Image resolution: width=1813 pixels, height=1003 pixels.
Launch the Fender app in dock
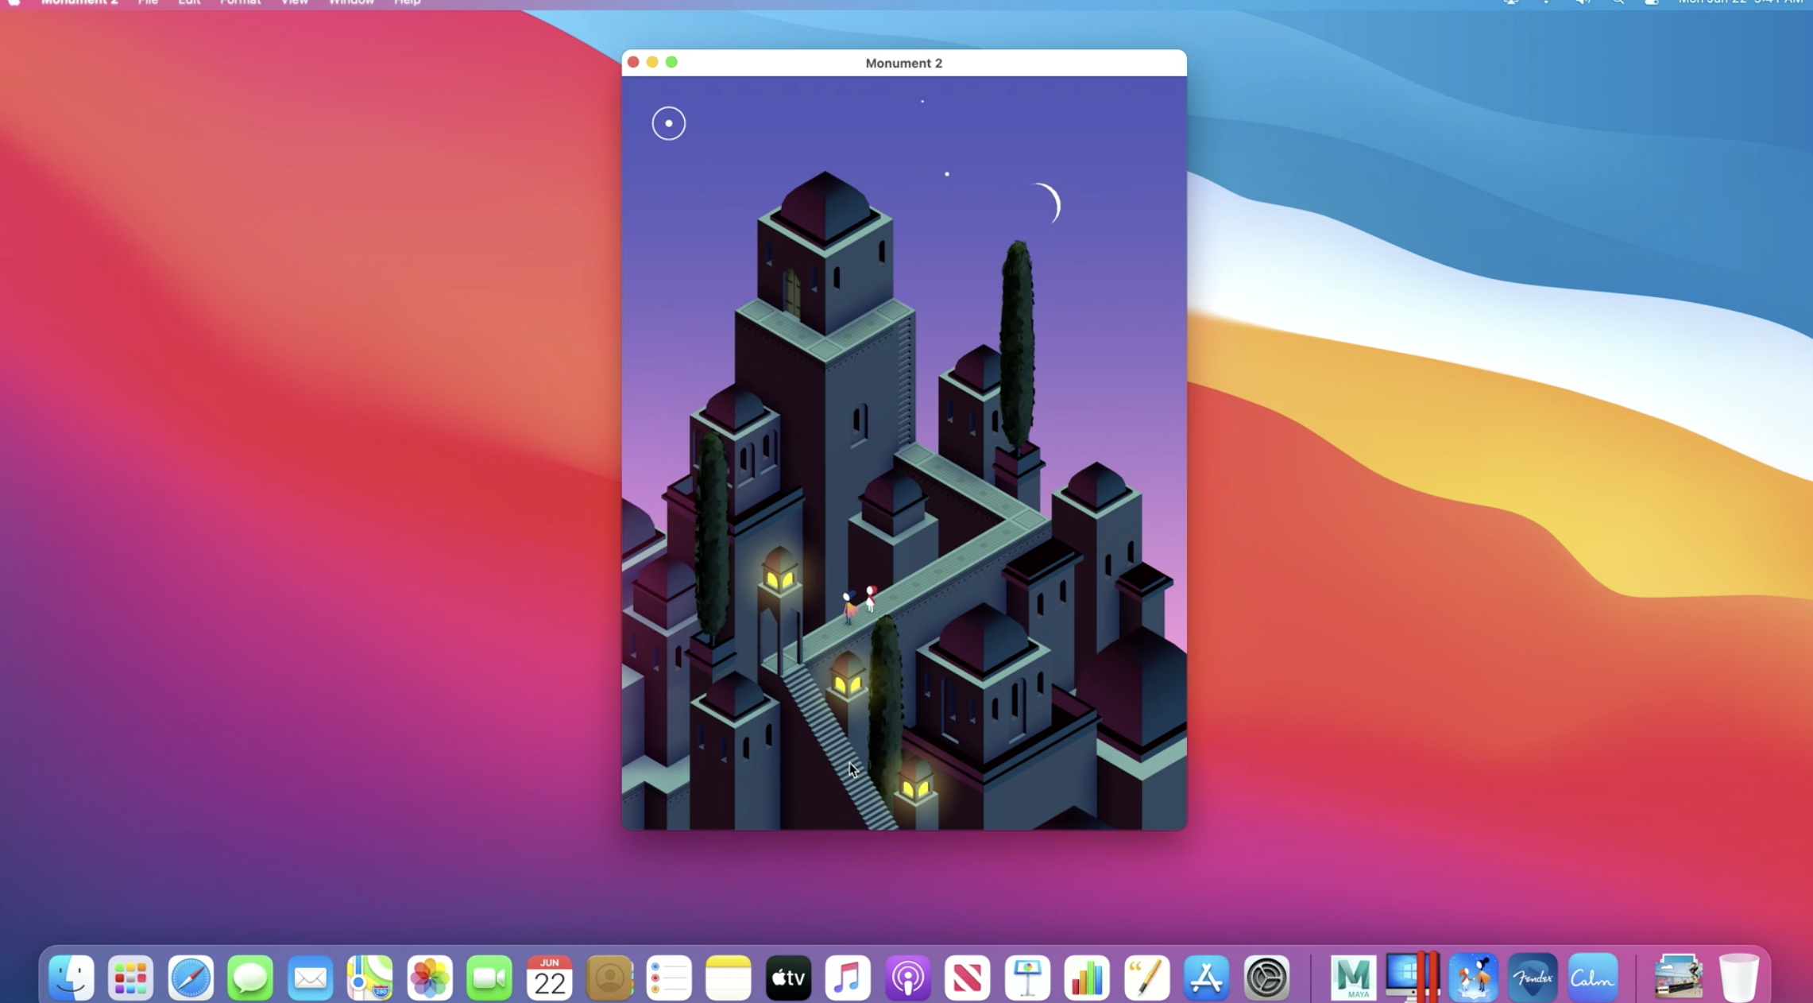(1533, 977)
